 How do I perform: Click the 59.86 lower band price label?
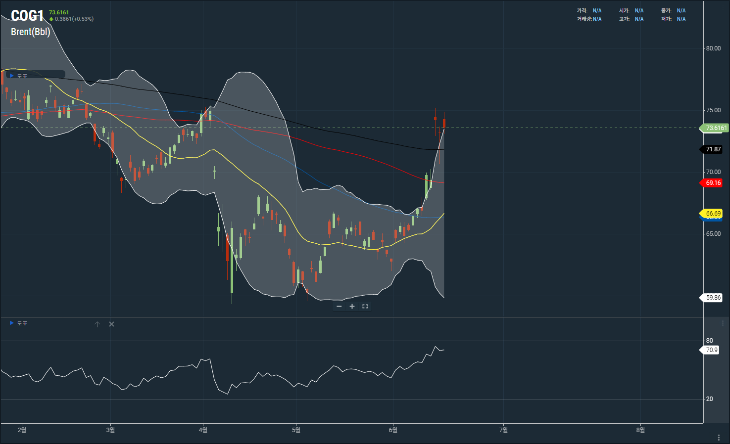coord(713,298)
